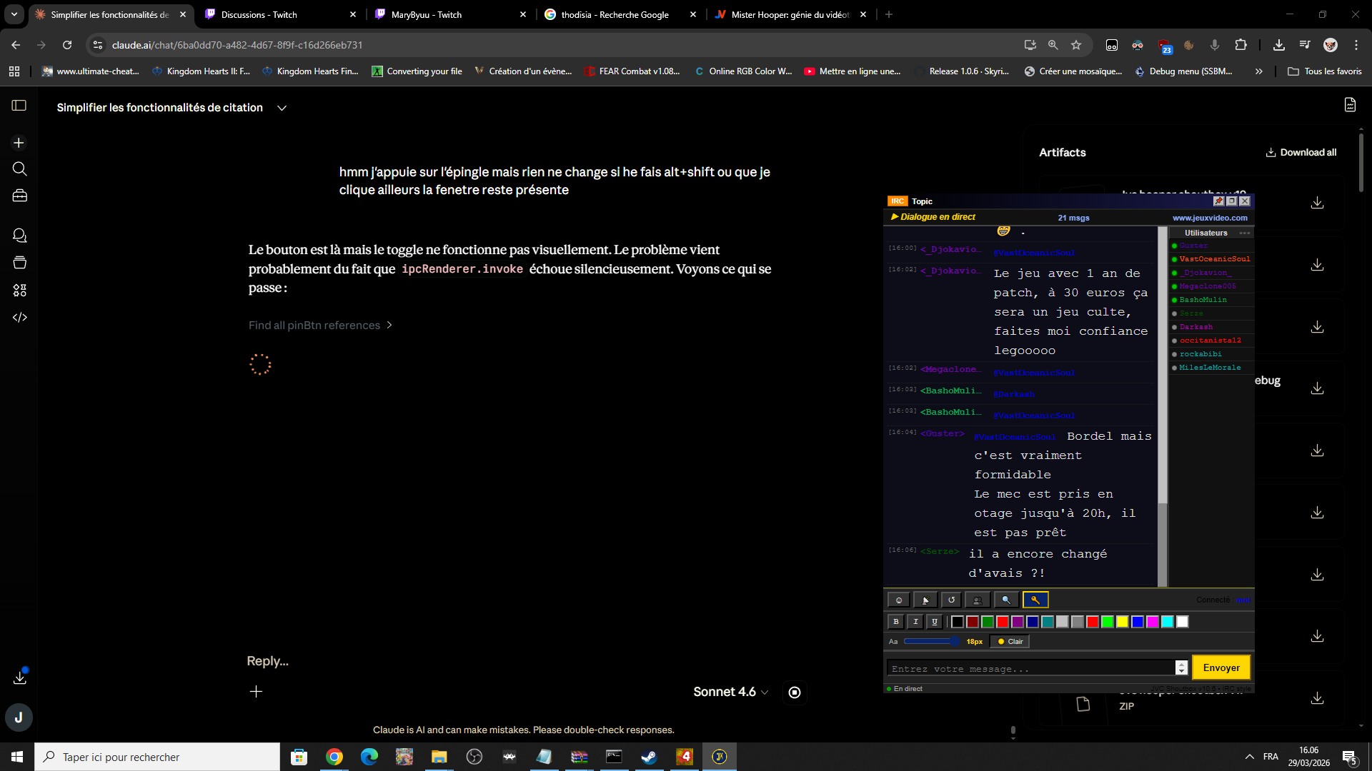This screenshot has width=1372, height=771.
Task: Toggle italic formatting in the shoutbox
Action: tap(915, 622)
